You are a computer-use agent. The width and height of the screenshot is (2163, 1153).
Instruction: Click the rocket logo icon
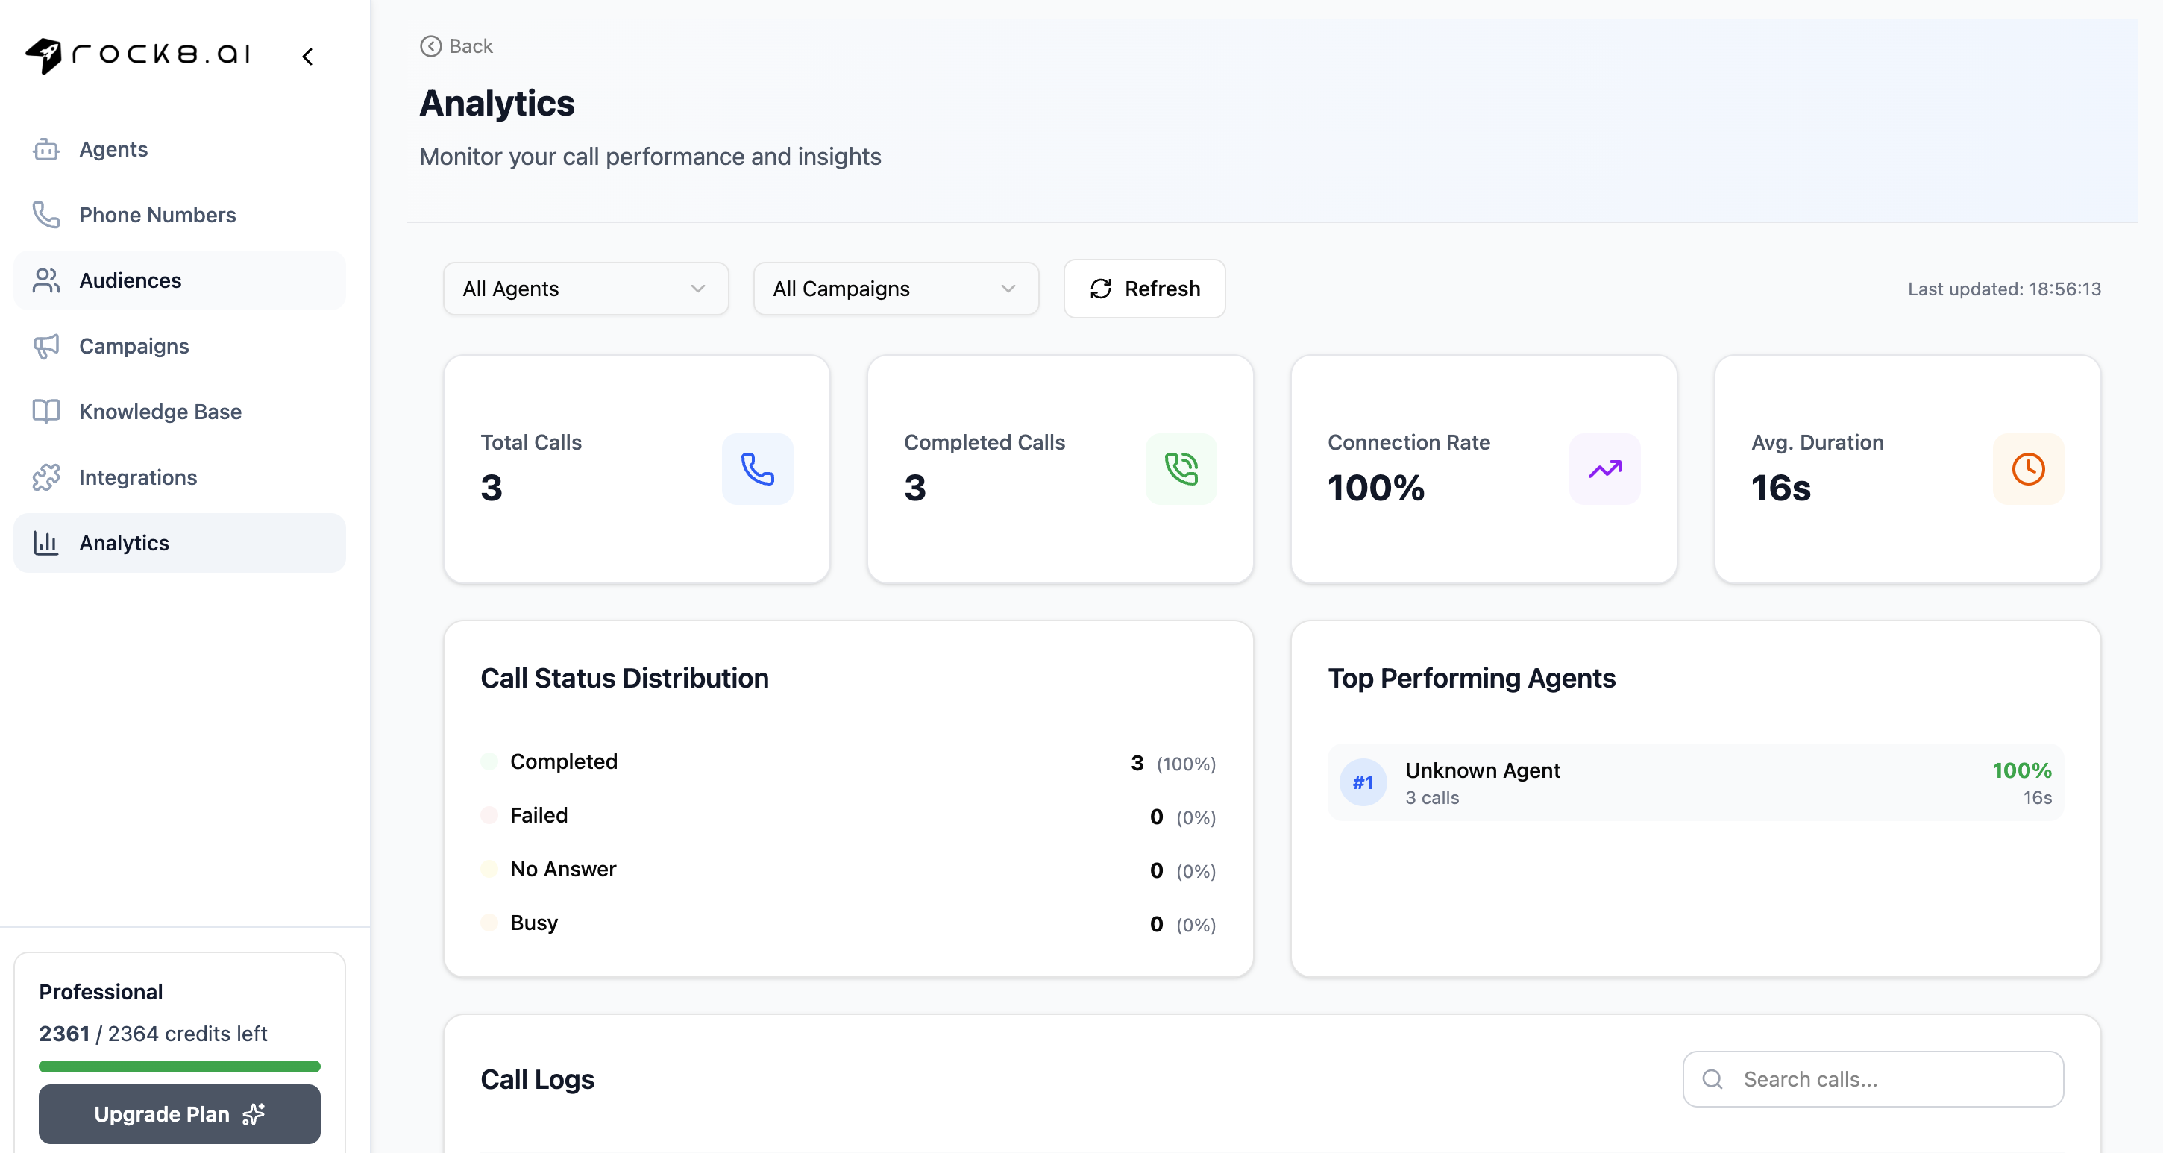click(44, 55)
